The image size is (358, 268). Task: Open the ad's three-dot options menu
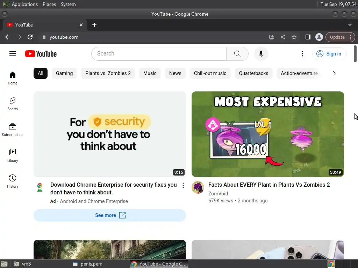coord(183,185)
